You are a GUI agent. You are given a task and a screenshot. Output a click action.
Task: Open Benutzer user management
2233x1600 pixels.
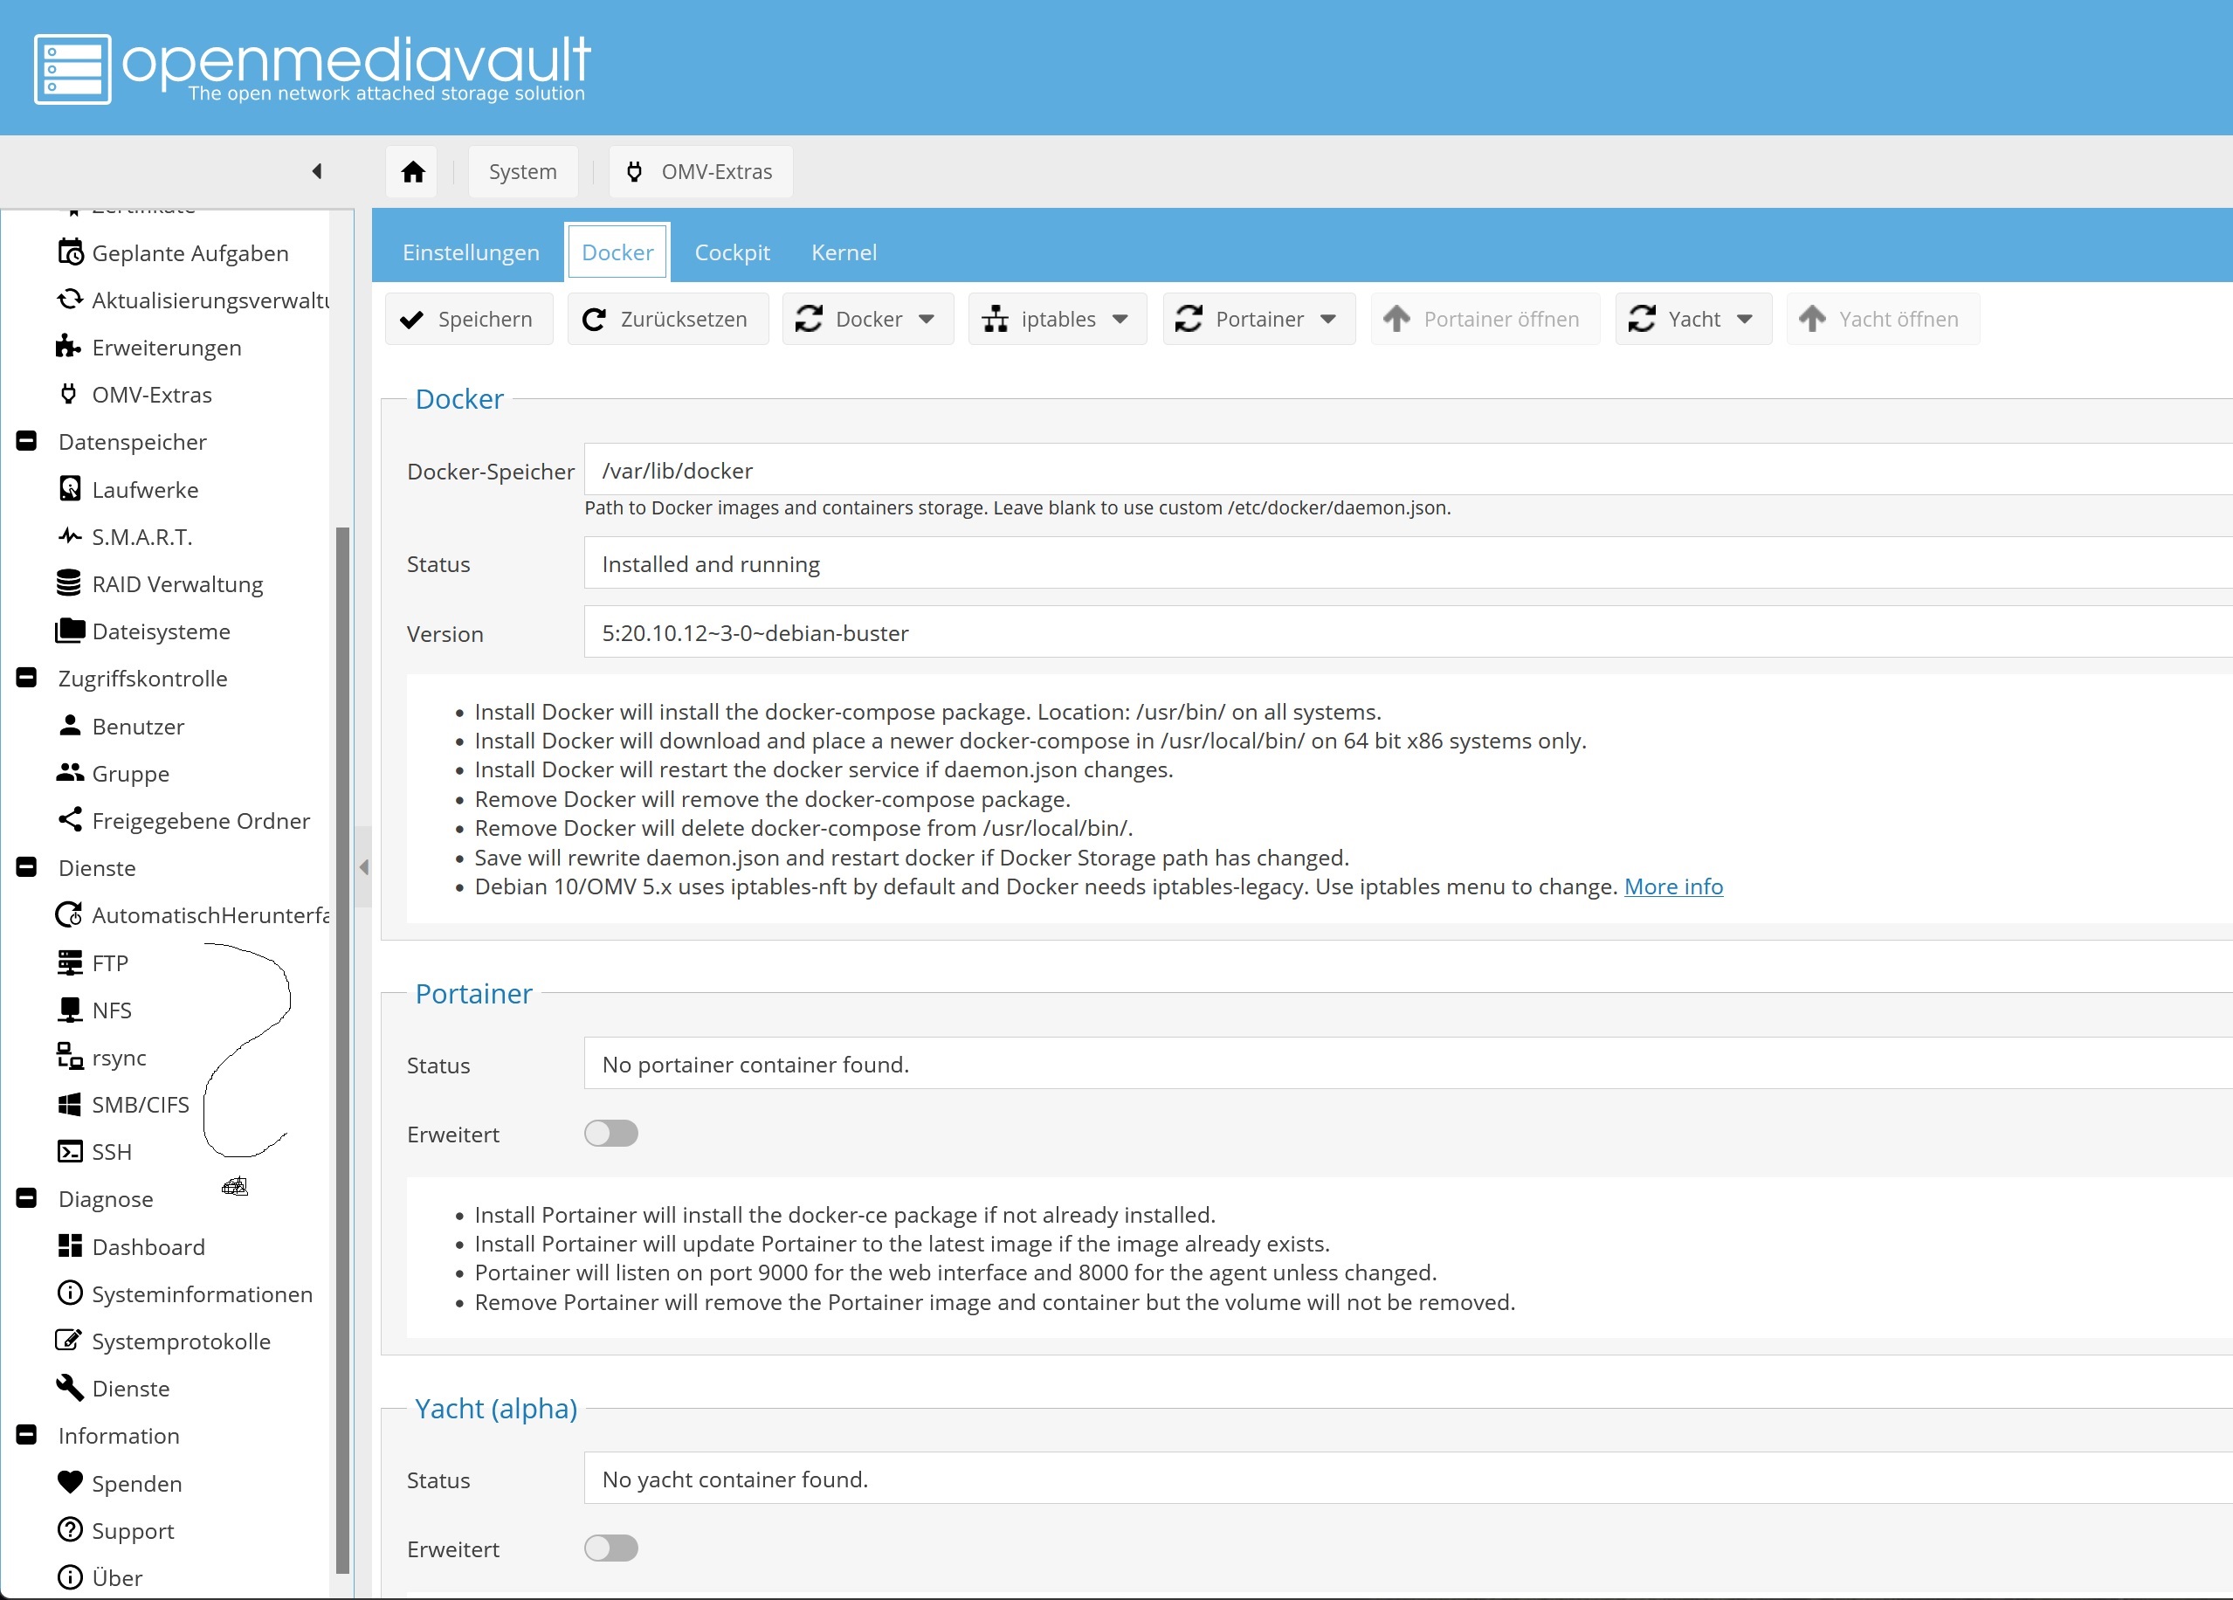pyautogui.click(x=121, y=727)
